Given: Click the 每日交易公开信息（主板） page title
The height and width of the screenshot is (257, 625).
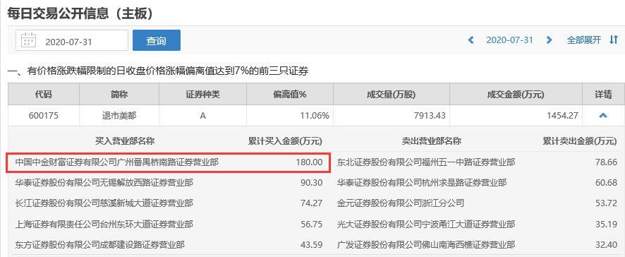Looking at the screenshot, I should tap(80, 13).
